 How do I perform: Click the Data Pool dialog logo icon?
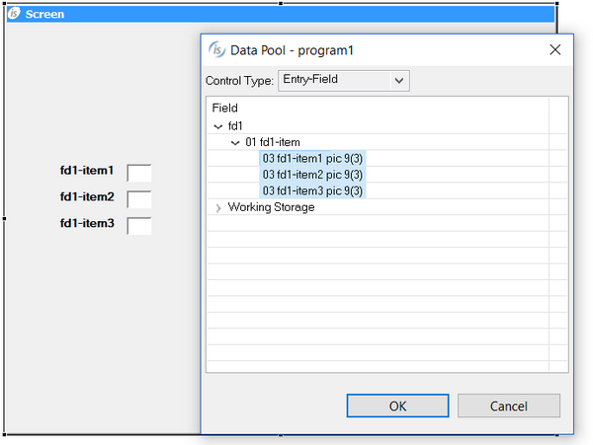[216, 49]
